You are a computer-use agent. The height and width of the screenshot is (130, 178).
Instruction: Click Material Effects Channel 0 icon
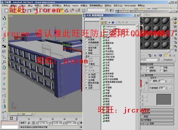point(155,55)
